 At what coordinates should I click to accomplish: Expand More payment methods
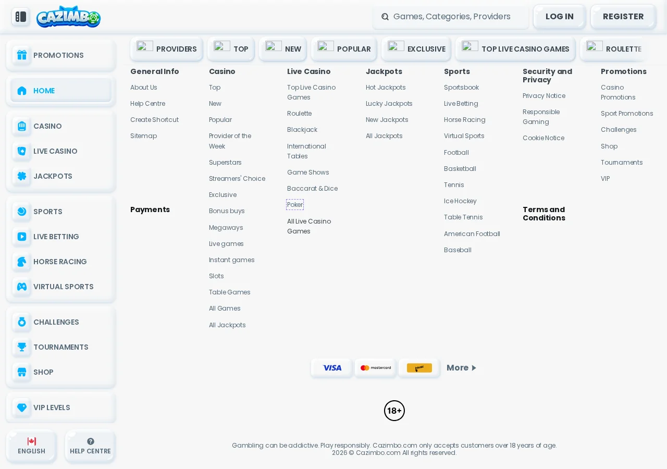tap(461, 368)
